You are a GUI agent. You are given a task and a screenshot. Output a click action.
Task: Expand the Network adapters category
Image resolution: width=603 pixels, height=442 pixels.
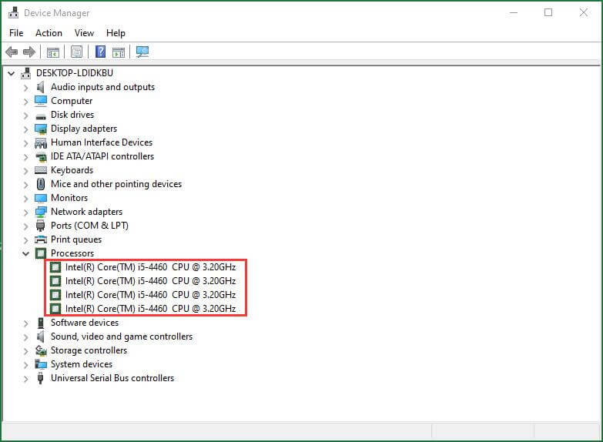point(25,213)
